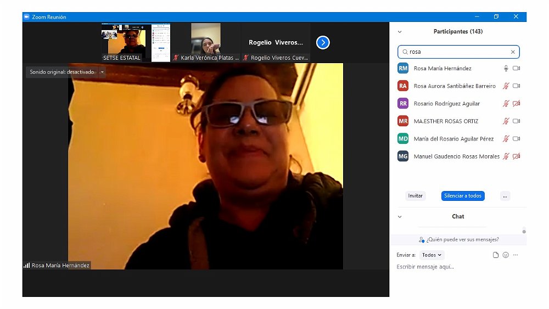Open the 'Enviar a: Todos' recipient dropdown
Image resolution: width=549 pixels, height=309 pixels.
[x=432, y=255]
